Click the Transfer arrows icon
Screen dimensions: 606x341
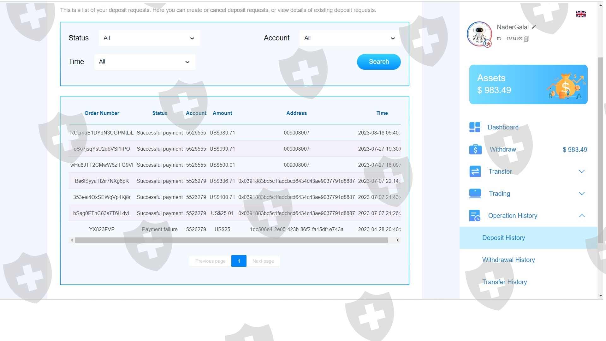coord(475,171)
